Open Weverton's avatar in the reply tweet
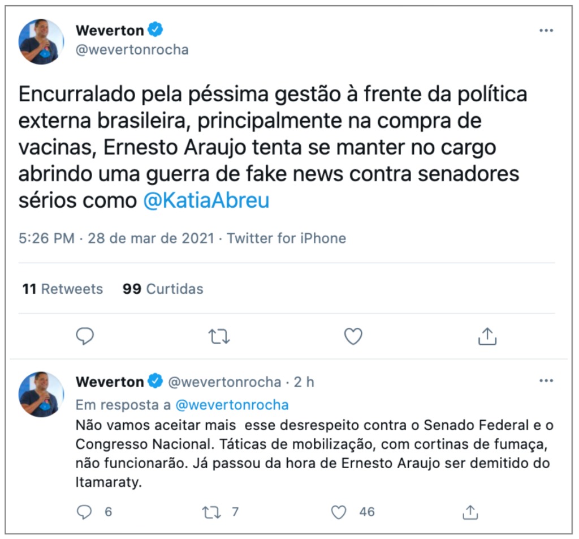 [41, 394]
